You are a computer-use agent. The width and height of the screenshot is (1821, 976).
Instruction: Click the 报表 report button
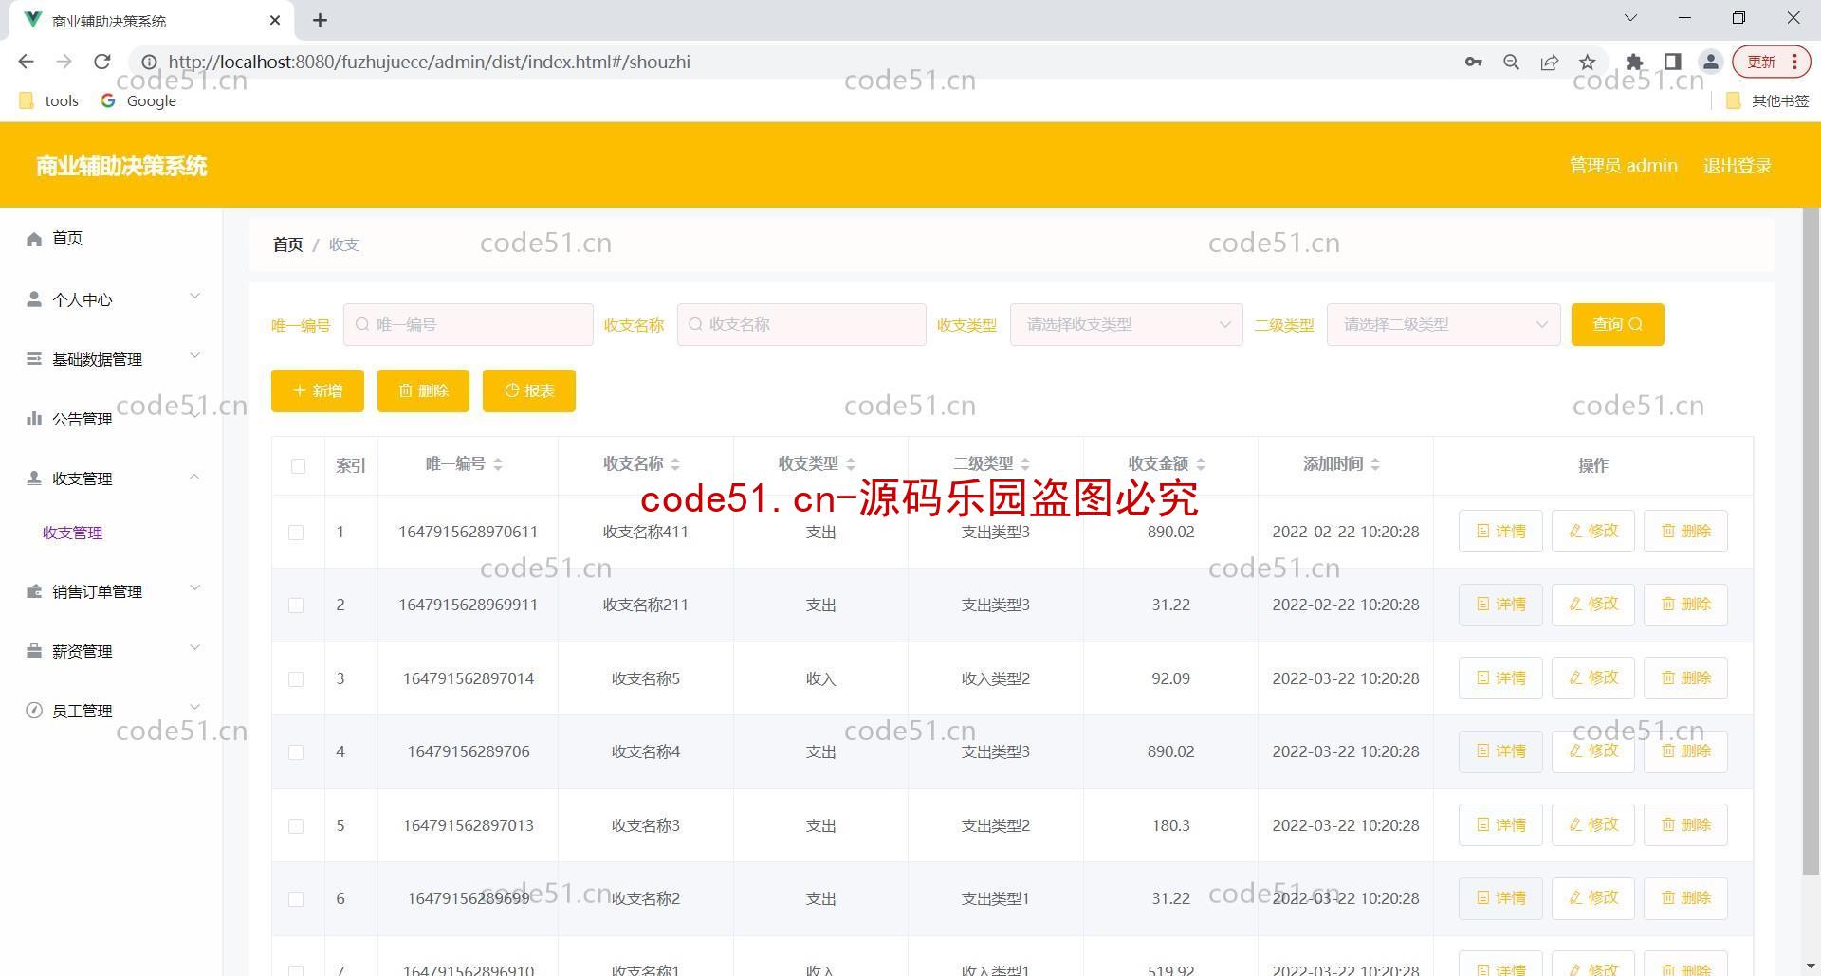[528, 390]
